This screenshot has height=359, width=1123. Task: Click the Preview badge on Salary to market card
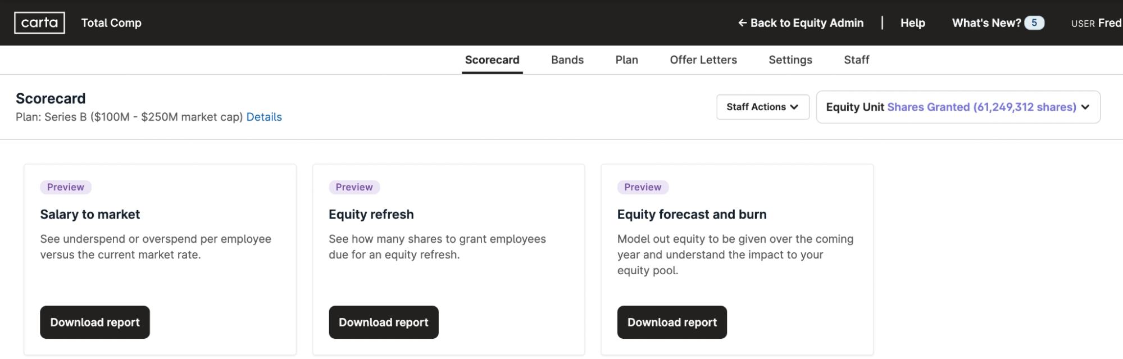(65, 187)
